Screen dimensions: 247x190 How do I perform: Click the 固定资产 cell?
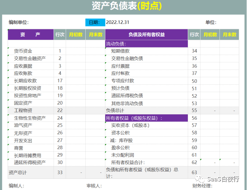coord(31,103)
